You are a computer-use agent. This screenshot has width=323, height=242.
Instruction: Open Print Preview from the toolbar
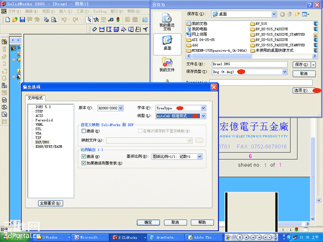pos(54,19)
